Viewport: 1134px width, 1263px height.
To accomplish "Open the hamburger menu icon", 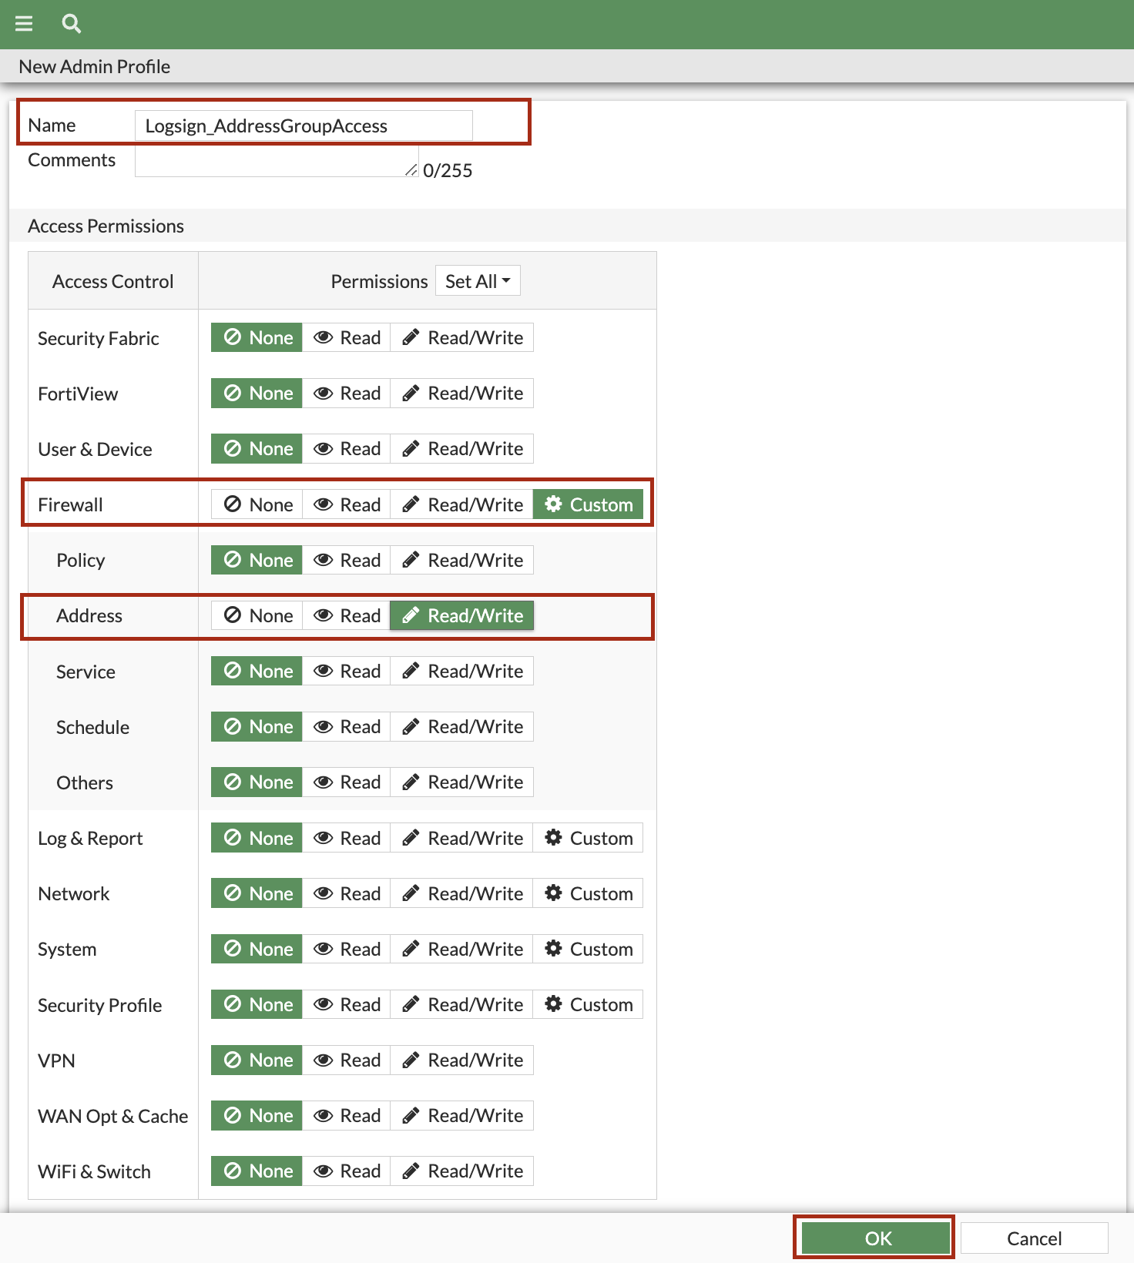I will 24,24.
